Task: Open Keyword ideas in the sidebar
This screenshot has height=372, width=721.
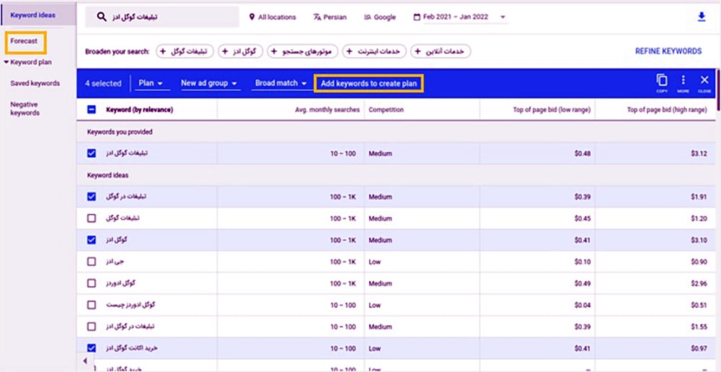Action: tap(32, 15)
